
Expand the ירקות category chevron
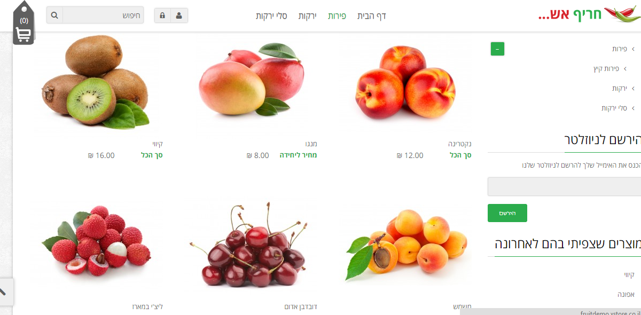pyautogui.click(x=633, y=89)
